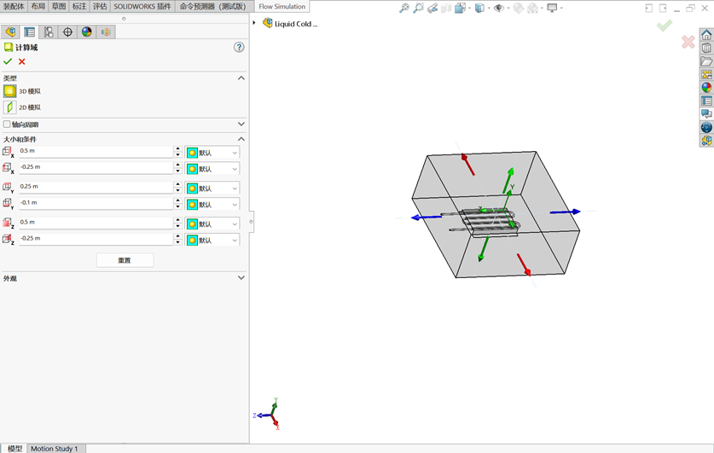Select 2D 模拟 type option

point(10,107)
